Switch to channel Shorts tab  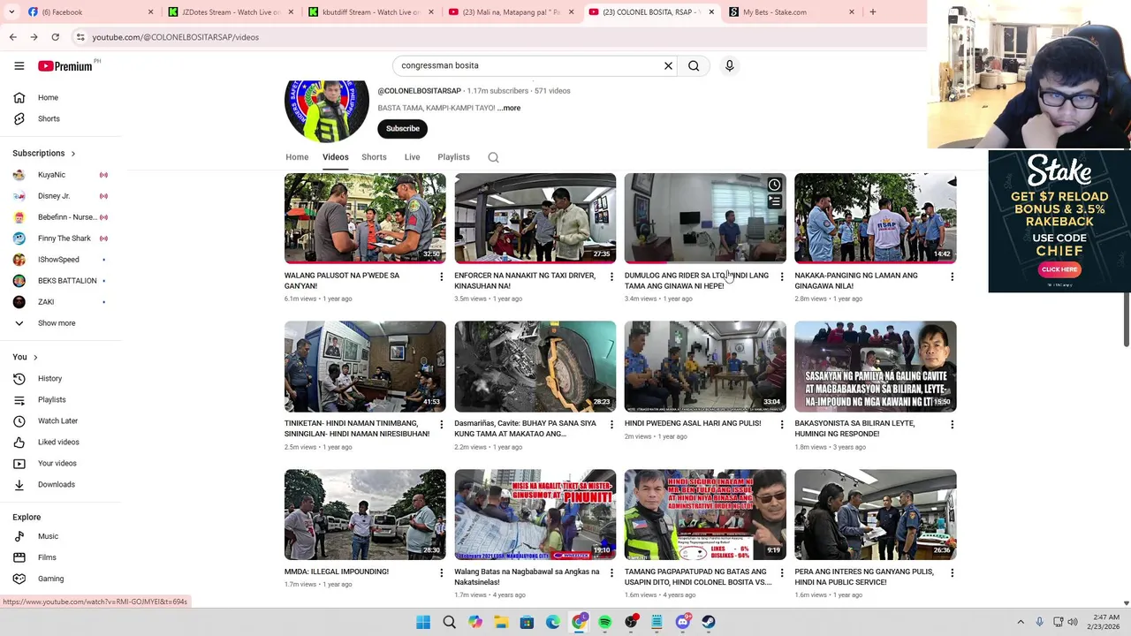(x=374, y=157)
